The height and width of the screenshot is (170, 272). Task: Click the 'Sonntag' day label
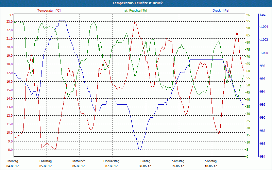click(211, 161)
